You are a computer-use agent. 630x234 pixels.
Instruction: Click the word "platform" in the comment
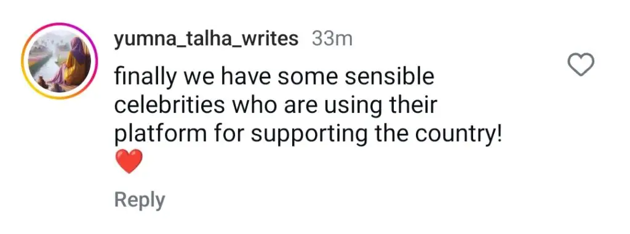161,135
